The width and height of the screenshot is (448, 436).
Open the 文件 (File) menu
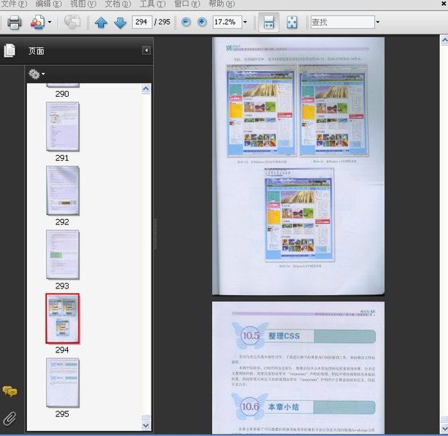pyautogui.click(x=14, y=4)
